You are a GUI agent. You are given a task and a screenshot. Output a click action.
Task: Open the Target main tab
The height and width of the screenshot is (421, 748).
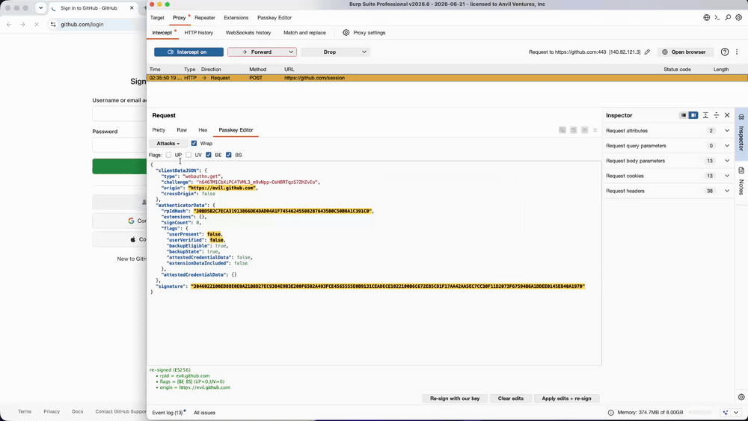click(157, 18)
